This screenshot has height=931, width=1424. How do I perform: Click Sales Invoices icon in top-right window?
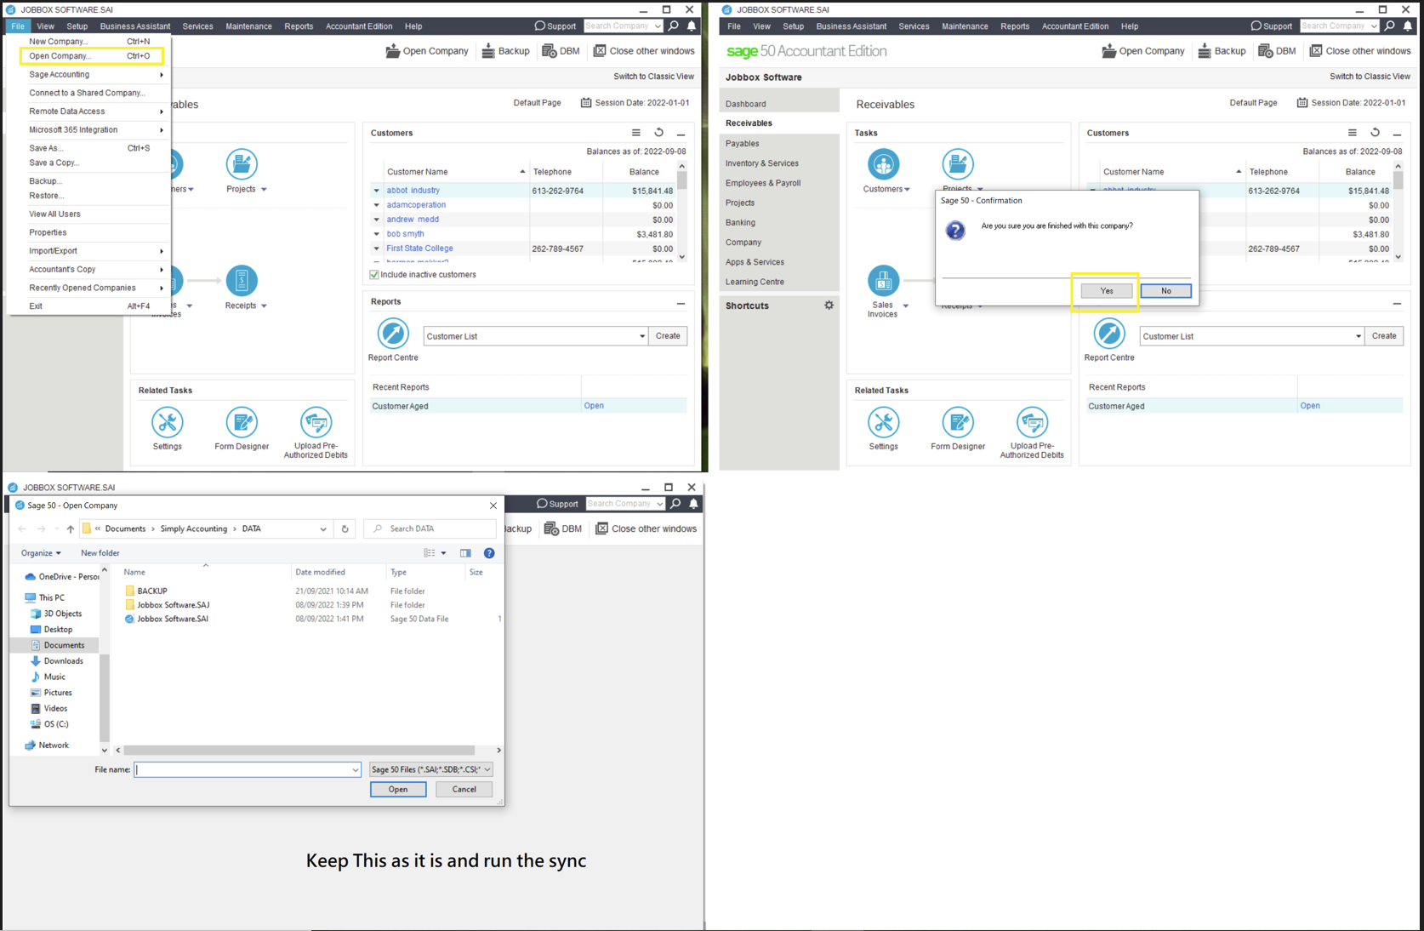click(x=883, y=281)
